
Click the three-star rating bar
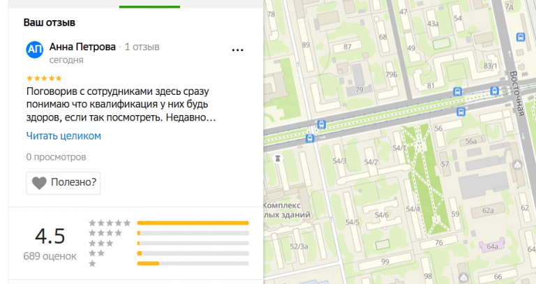pos(193,244)
